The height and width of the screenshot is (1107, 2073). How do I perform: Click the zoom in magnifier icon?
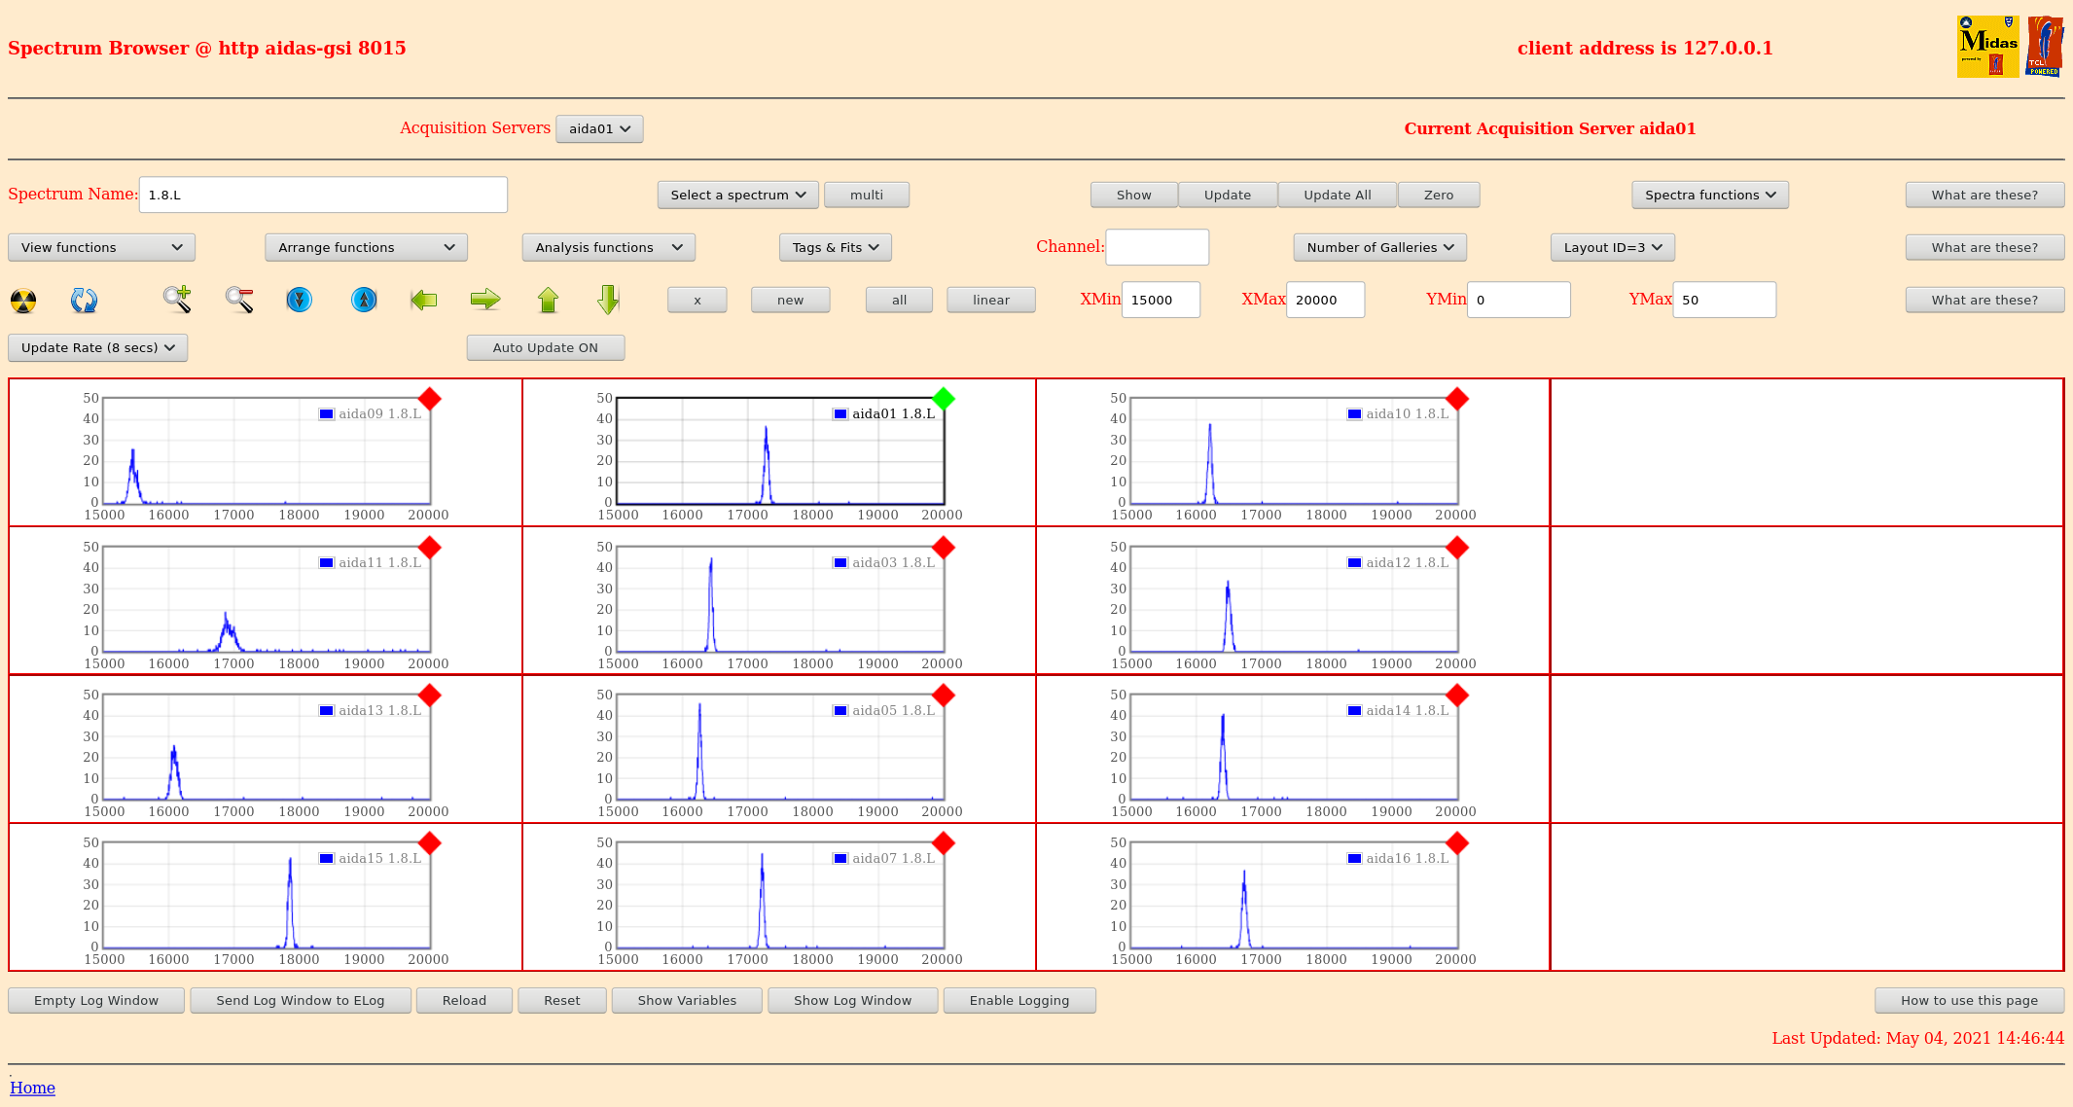177,300
